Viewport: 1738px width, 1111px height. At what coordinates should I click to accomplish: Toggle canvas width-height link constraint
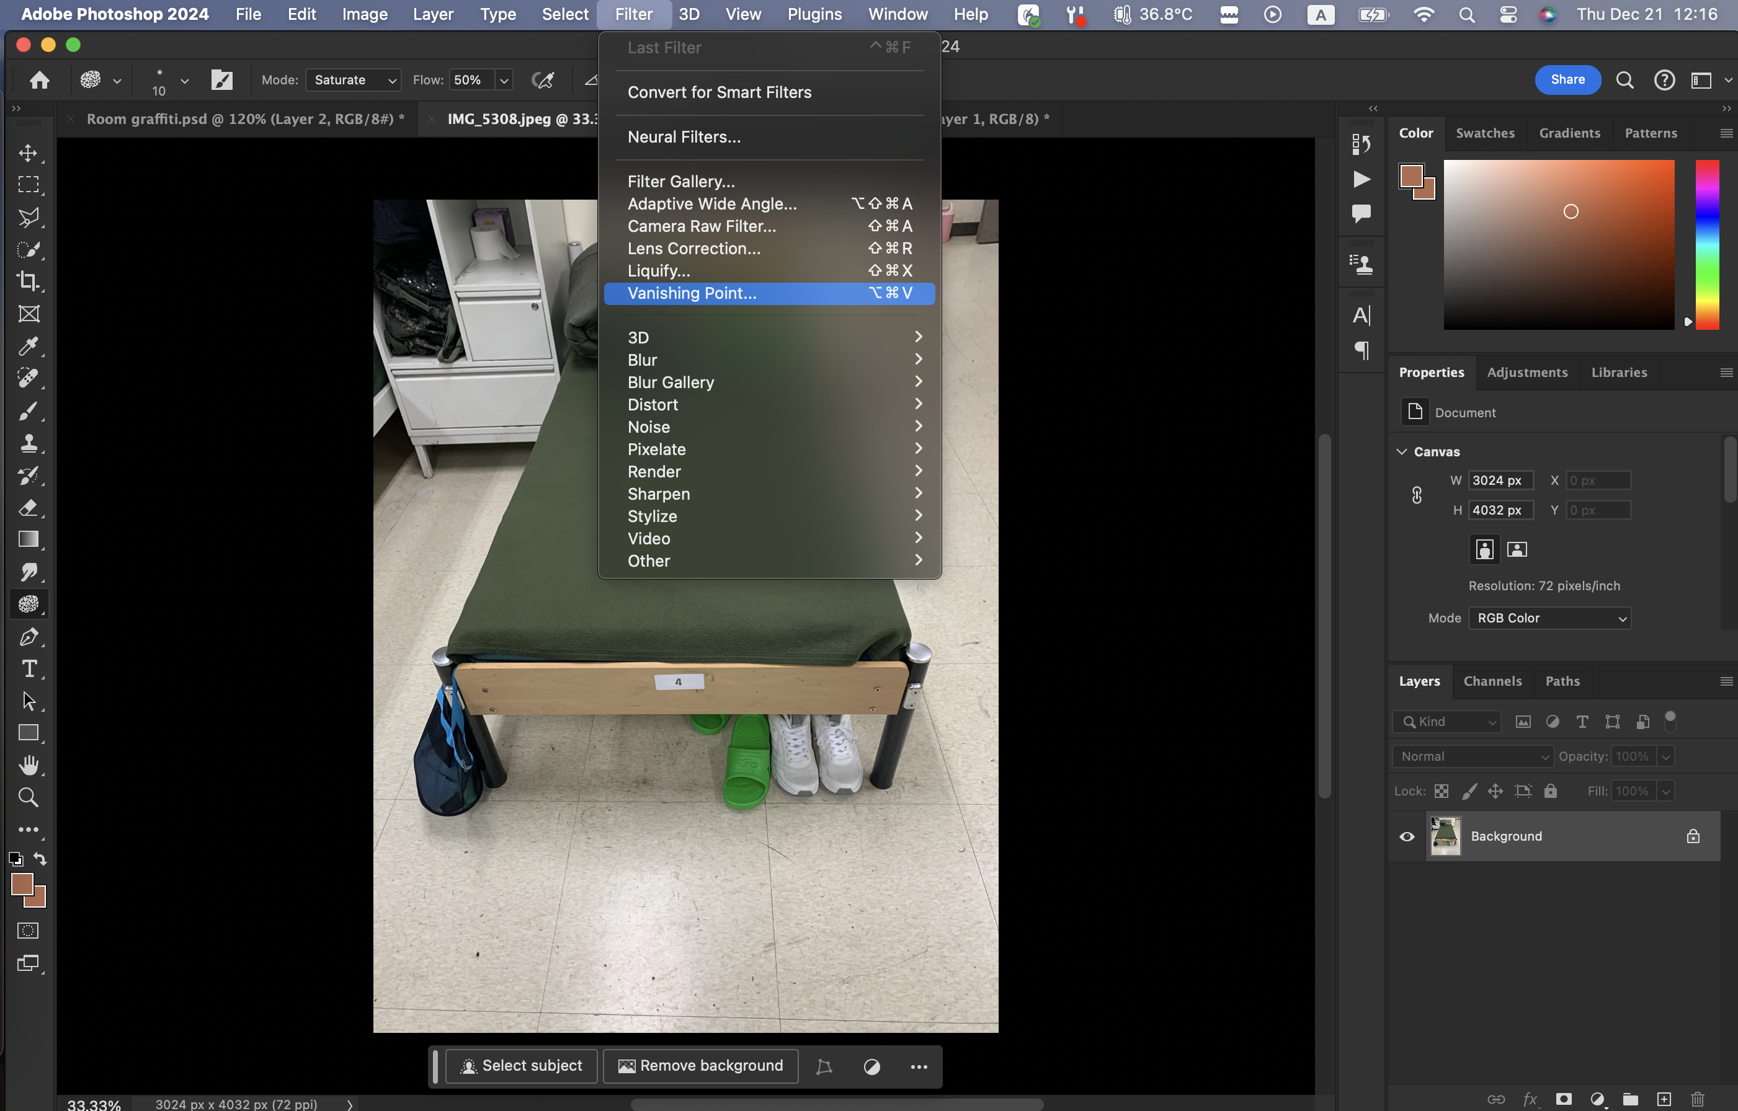tap(1416, 495)
